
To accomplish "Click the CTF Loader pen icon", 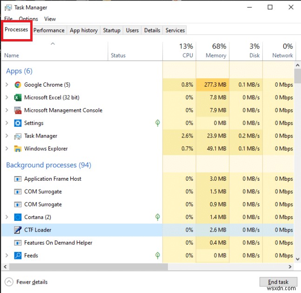I will pyautogui.click(x=18, y=230).
